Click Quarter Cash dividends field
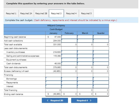Screen dimensions: 140x108 point(101,63)
